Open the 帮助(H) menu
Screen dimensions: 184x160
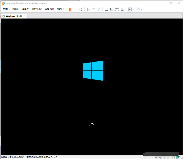tap(60, 9)
